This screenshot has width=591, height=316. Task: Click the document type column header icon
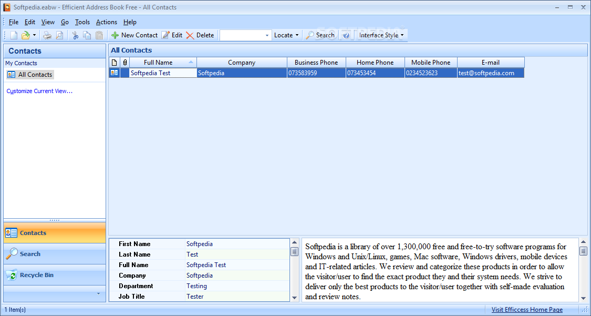[x=115, y=62]
